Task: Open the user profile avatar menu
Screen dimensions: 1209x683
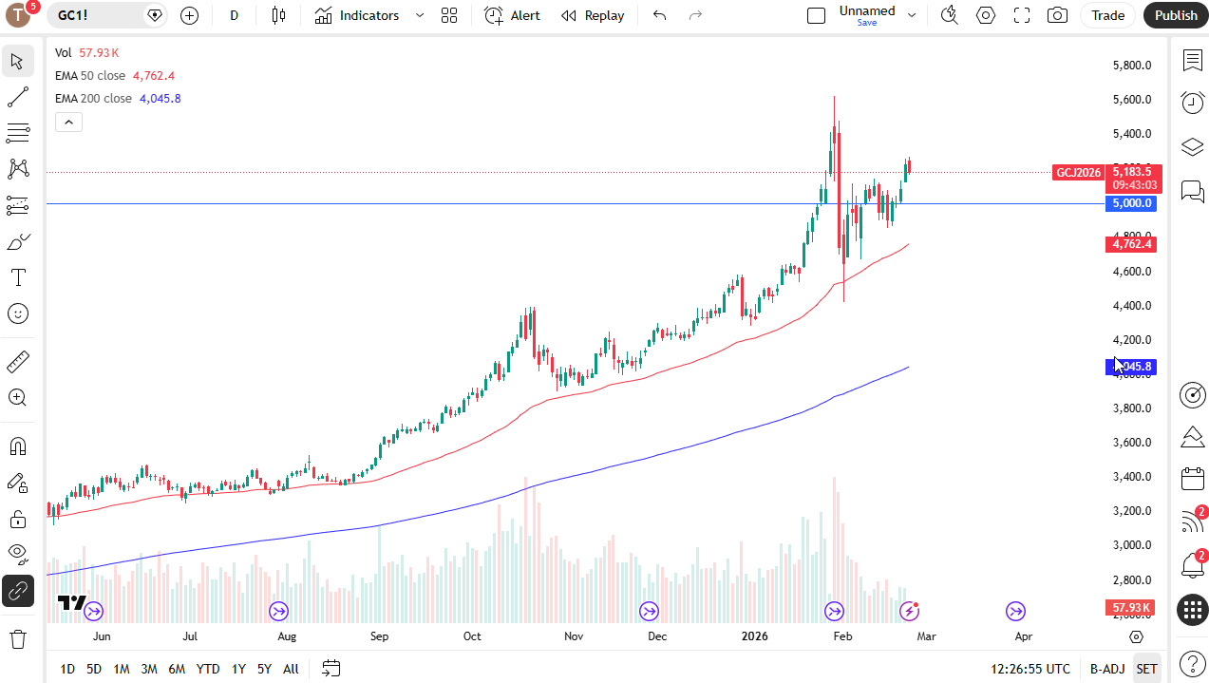Action: (19, 15)
